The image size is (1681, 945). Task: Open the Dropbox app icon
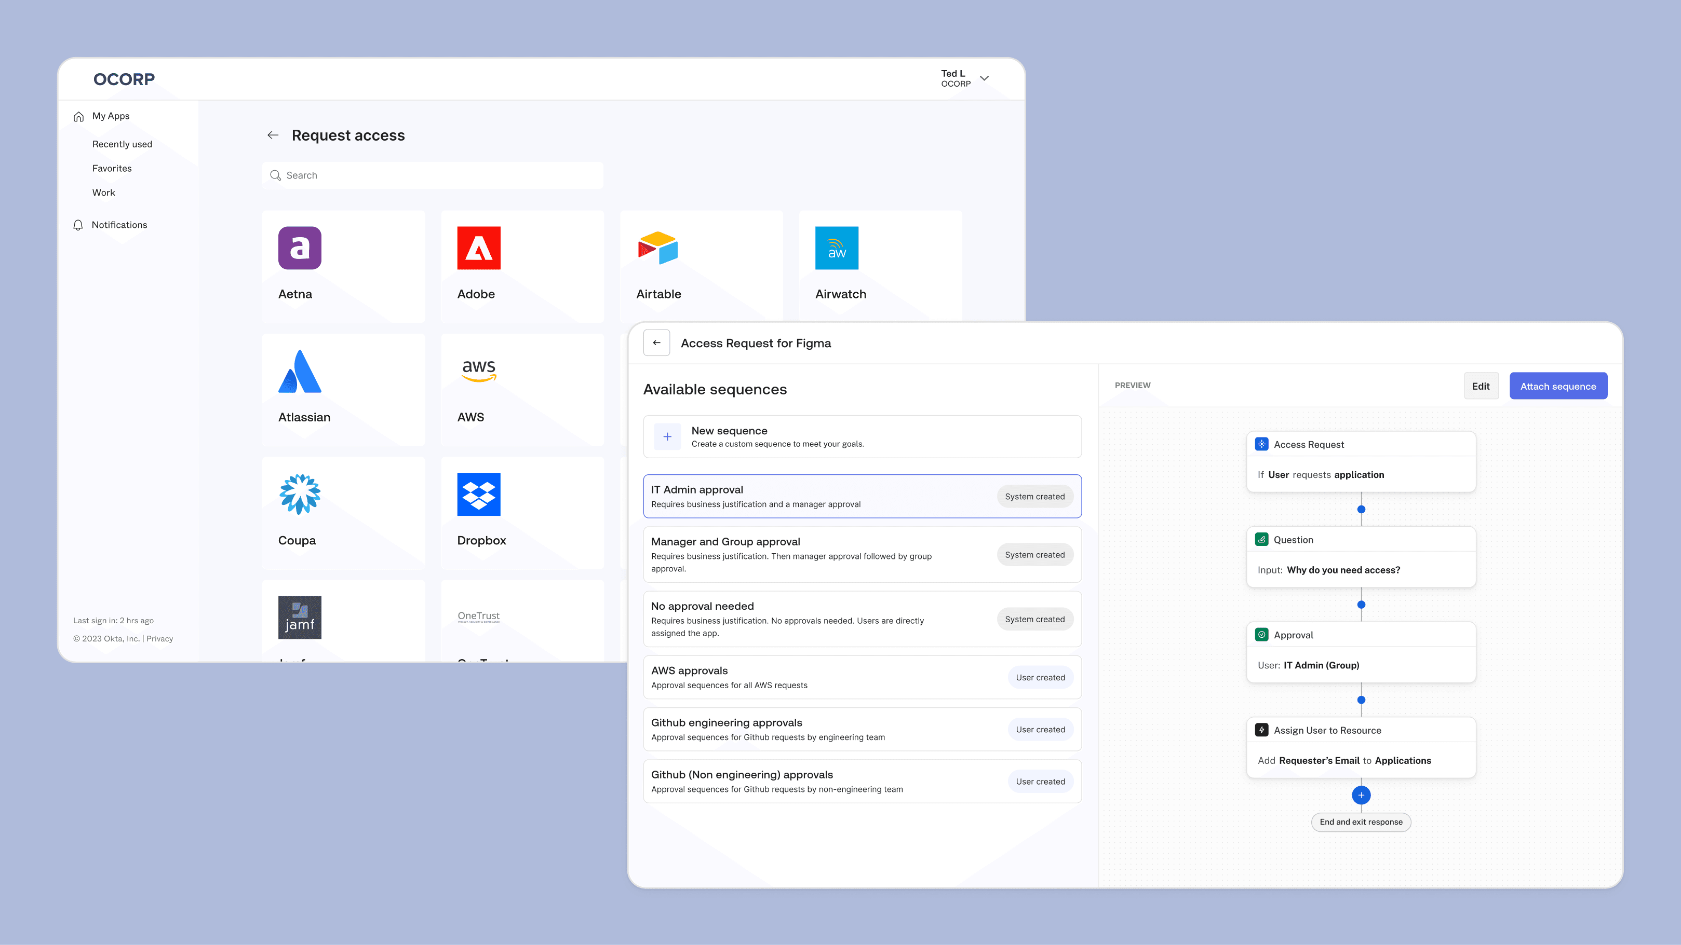[x=479, y=495]
